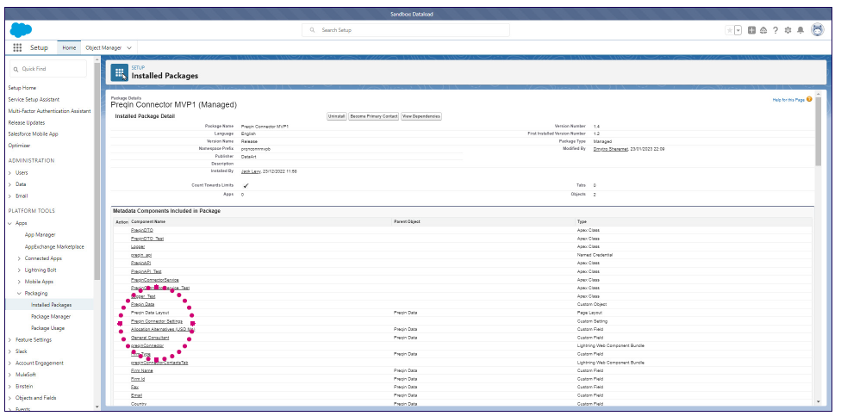
Task: Open the Firm Name field link
Action: tap(142, 370)
